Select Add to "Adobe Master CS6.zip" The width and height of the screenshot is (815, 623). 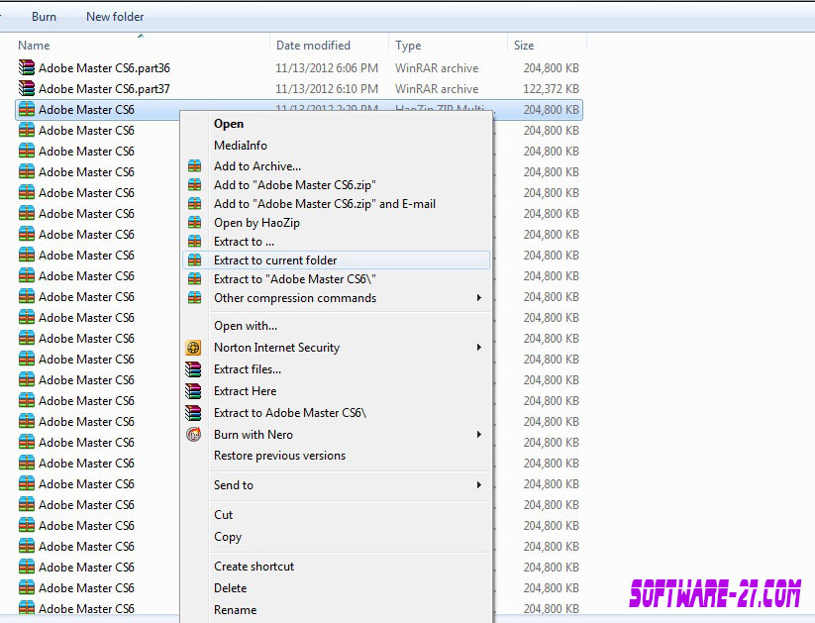(x=295, y=184)
